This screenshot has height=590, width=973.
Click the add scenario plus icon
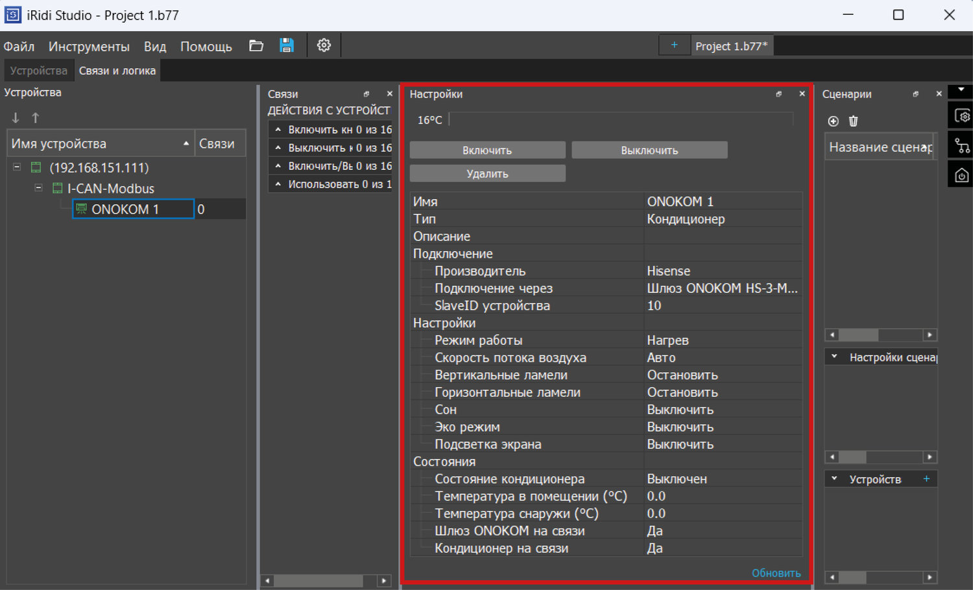tap(834, 121)
